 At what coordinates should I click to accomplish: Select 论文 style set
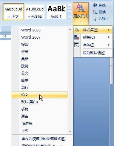(x=39, y=95)
